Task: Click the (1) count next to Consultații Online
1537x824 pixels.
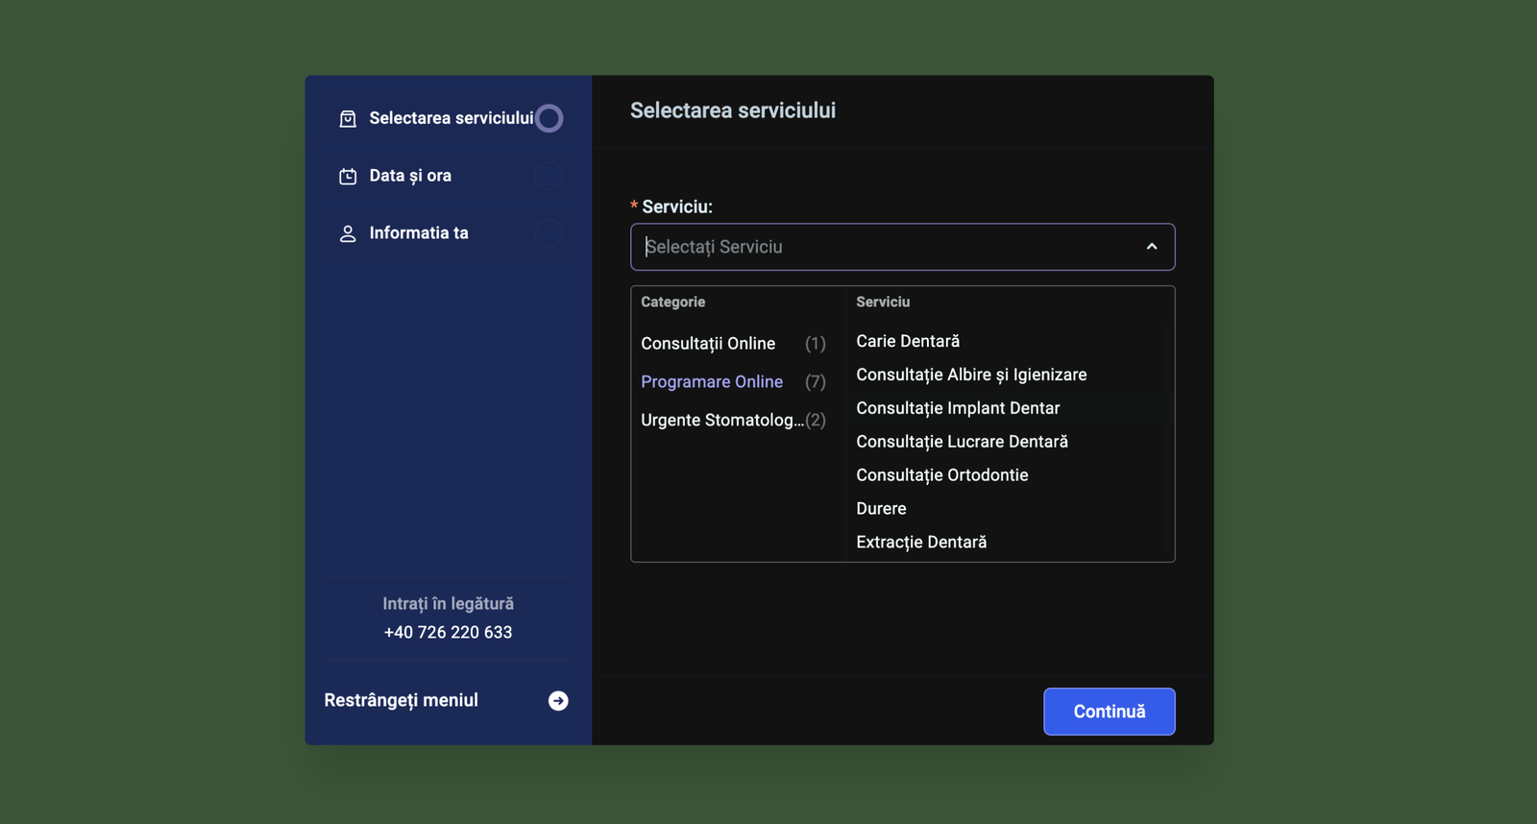Action: coord(816,343)
